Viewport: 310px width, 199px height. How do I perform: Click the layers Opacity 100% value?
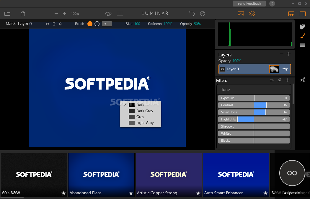click(x=237, y=61)
